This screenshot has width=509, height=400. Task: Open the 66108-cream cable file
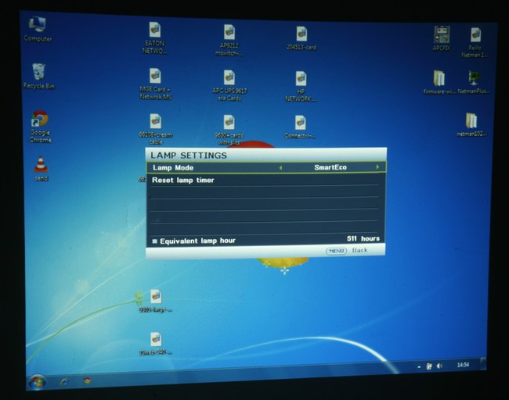[x=156, y=129]
